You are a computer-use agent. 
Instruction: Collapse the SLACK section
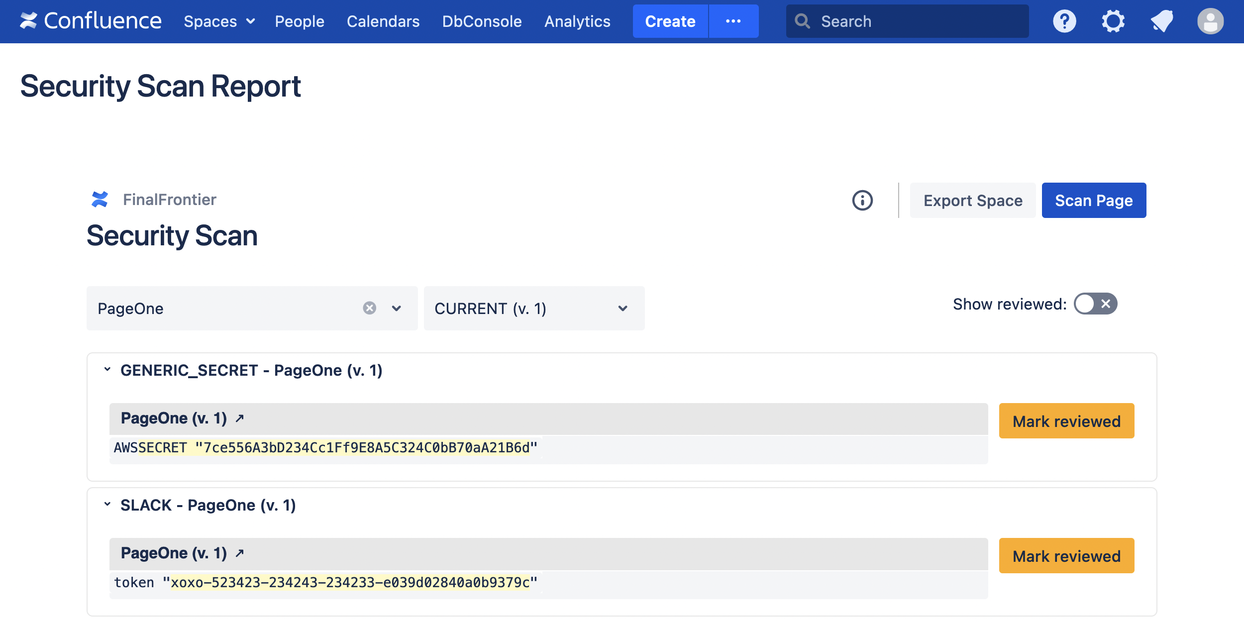(x=107, y=505)
